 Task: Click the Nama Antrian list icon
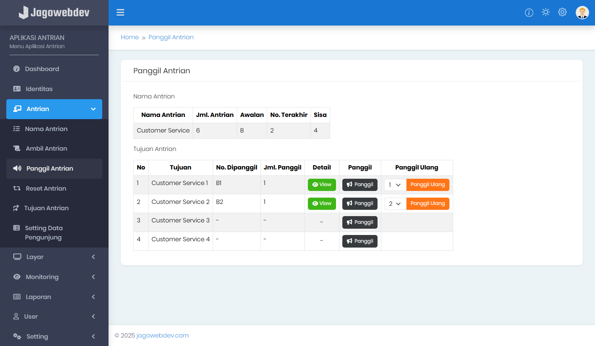[17, 129]
